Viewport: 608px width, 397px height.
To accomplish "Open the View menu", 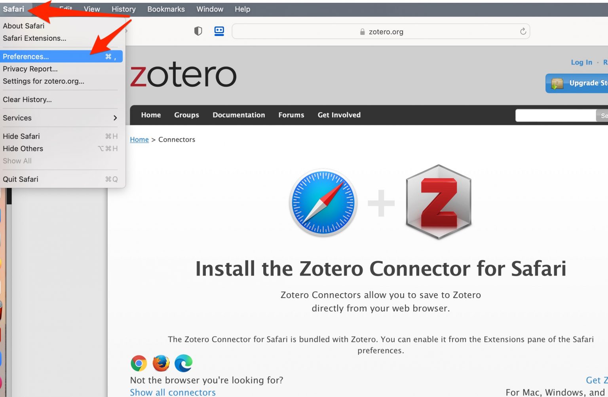I will pos(92,9).
